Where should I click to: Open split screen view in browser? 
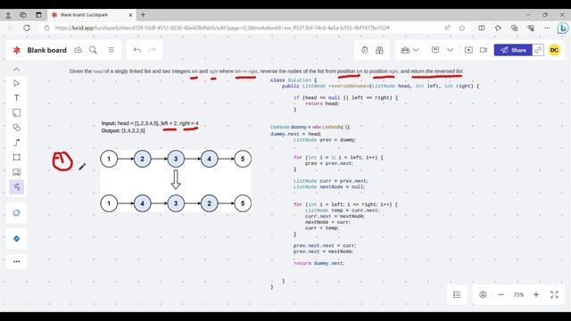[x=482, y=28]
